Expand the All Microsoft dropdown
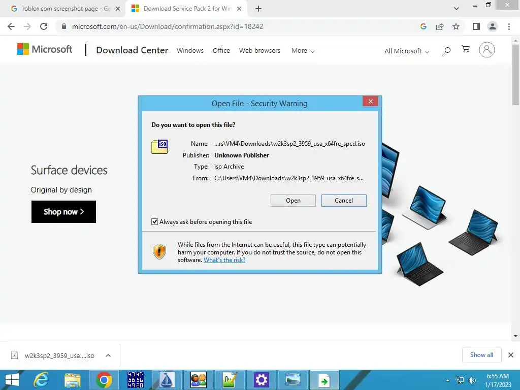Image resolution: width=520 pixels, height=390 pixels. pos(407,51)
